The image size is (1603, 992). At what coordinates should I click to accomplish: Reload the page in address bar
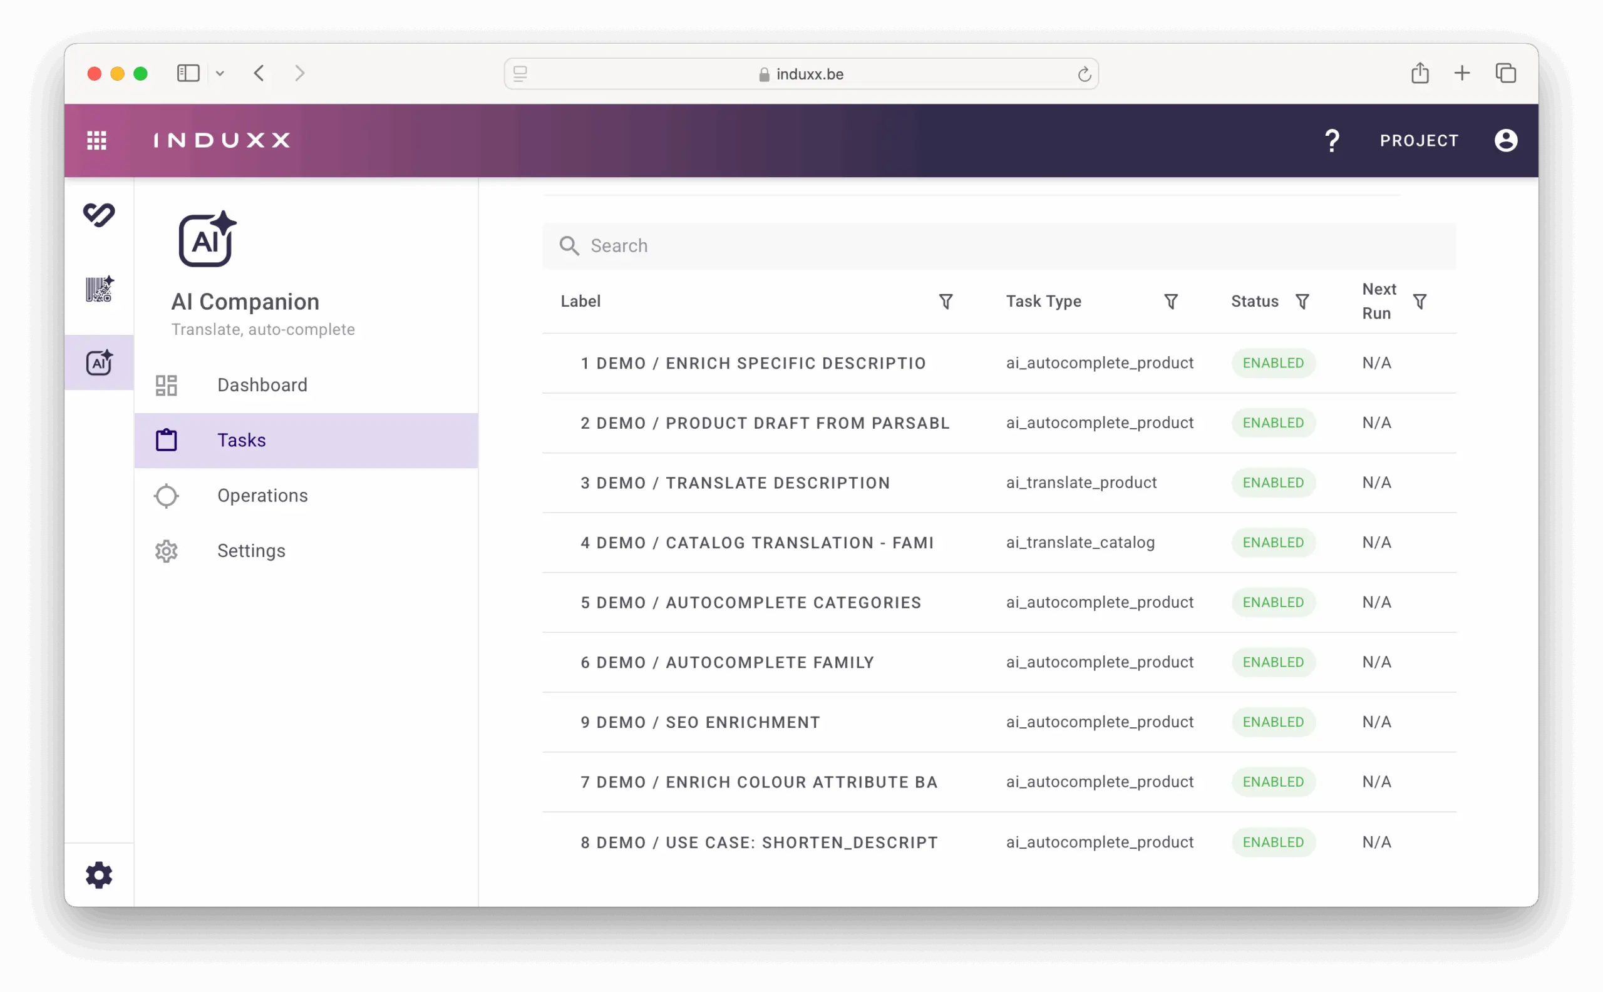1084,74
